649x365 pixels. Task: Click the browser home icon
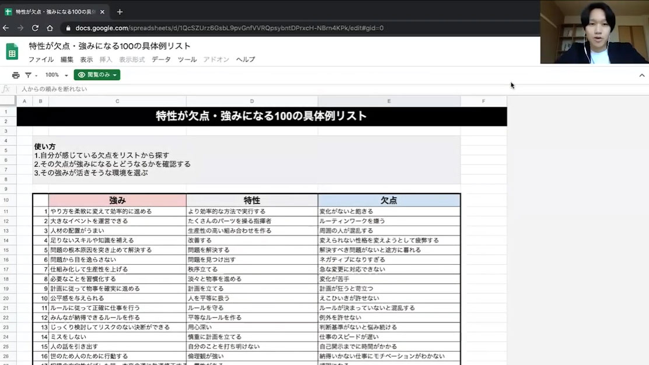[x=50, y=28]
